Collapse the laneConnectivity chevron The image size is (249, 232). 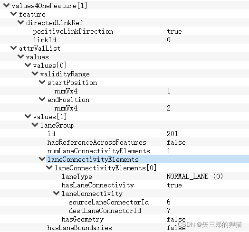click(x=57, y=193)
